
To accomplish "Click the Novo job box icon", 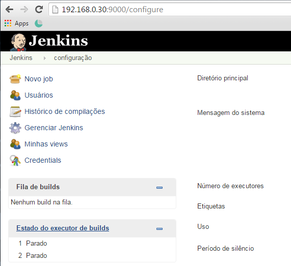I will click(x=15, y=79).
